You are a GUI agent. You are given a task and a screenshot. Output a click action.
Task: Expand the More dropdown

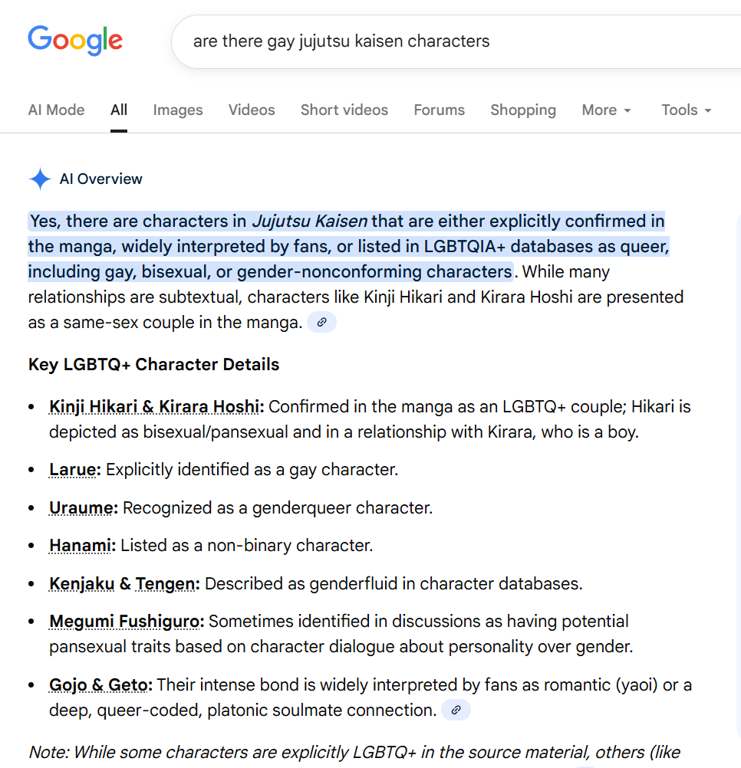click(606, 110)
